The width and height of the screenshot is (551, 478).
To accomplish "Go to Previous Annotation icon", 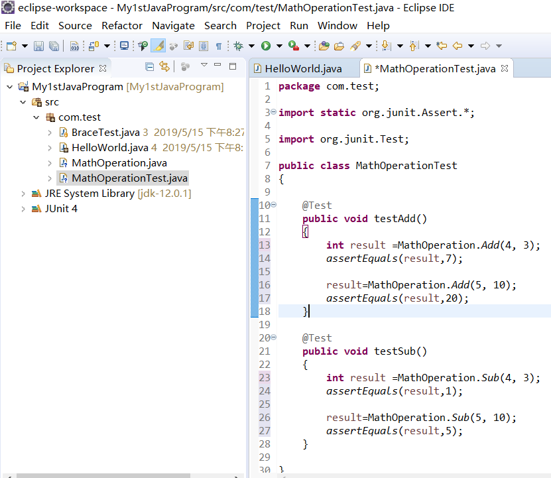I will [x=414, y=46].
